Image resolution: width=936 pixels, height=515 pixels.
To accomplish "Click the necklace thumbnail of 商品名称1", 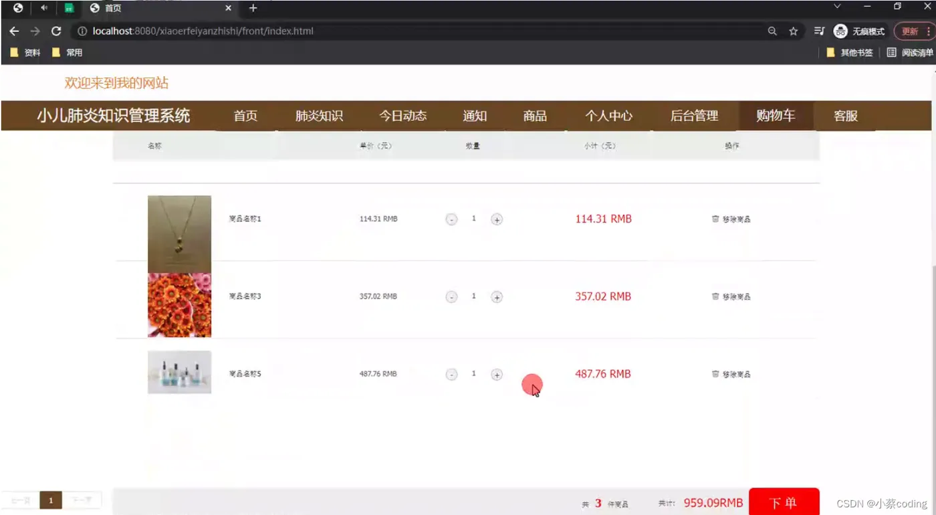I will [x=179, y=234].
